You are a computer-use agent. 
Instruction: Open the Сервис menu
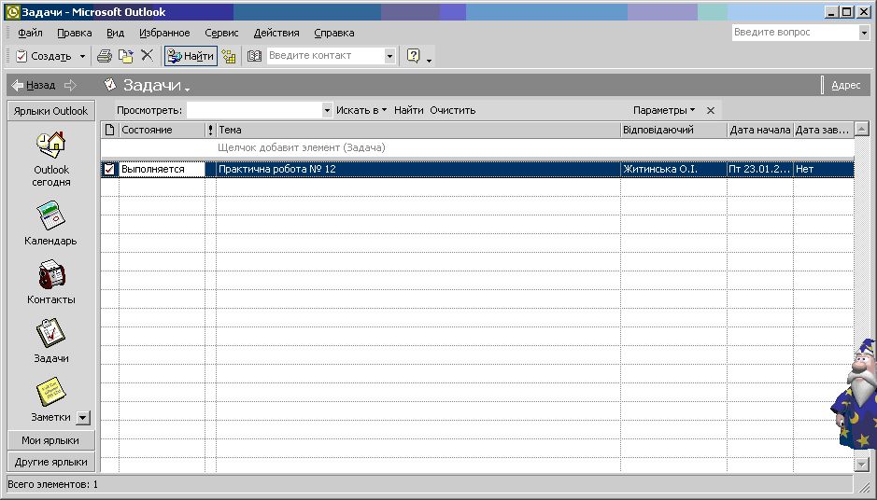click(221, 33)
